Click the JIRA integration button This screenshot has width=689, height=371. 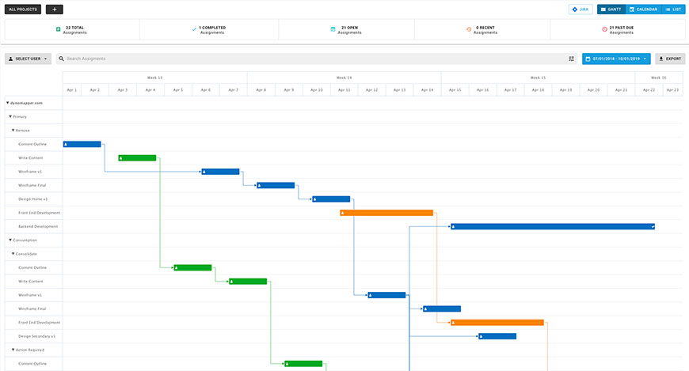[580, 9]
